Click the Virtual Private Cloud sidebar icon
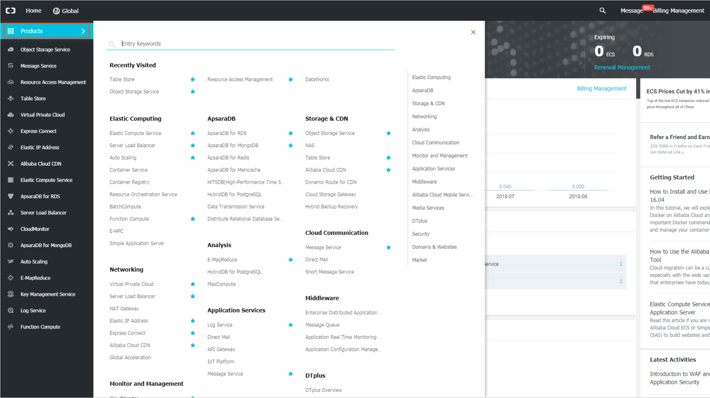 pos(10,115)
